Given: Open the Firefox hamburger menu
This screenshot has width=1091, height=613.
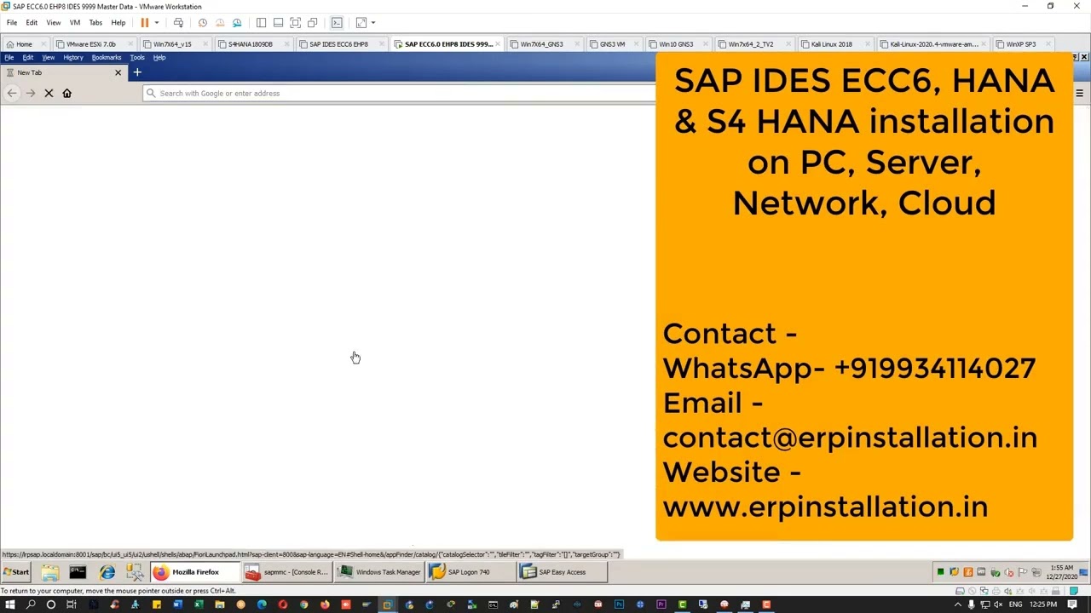Looking at the screenshot, I should point(1079,94).
